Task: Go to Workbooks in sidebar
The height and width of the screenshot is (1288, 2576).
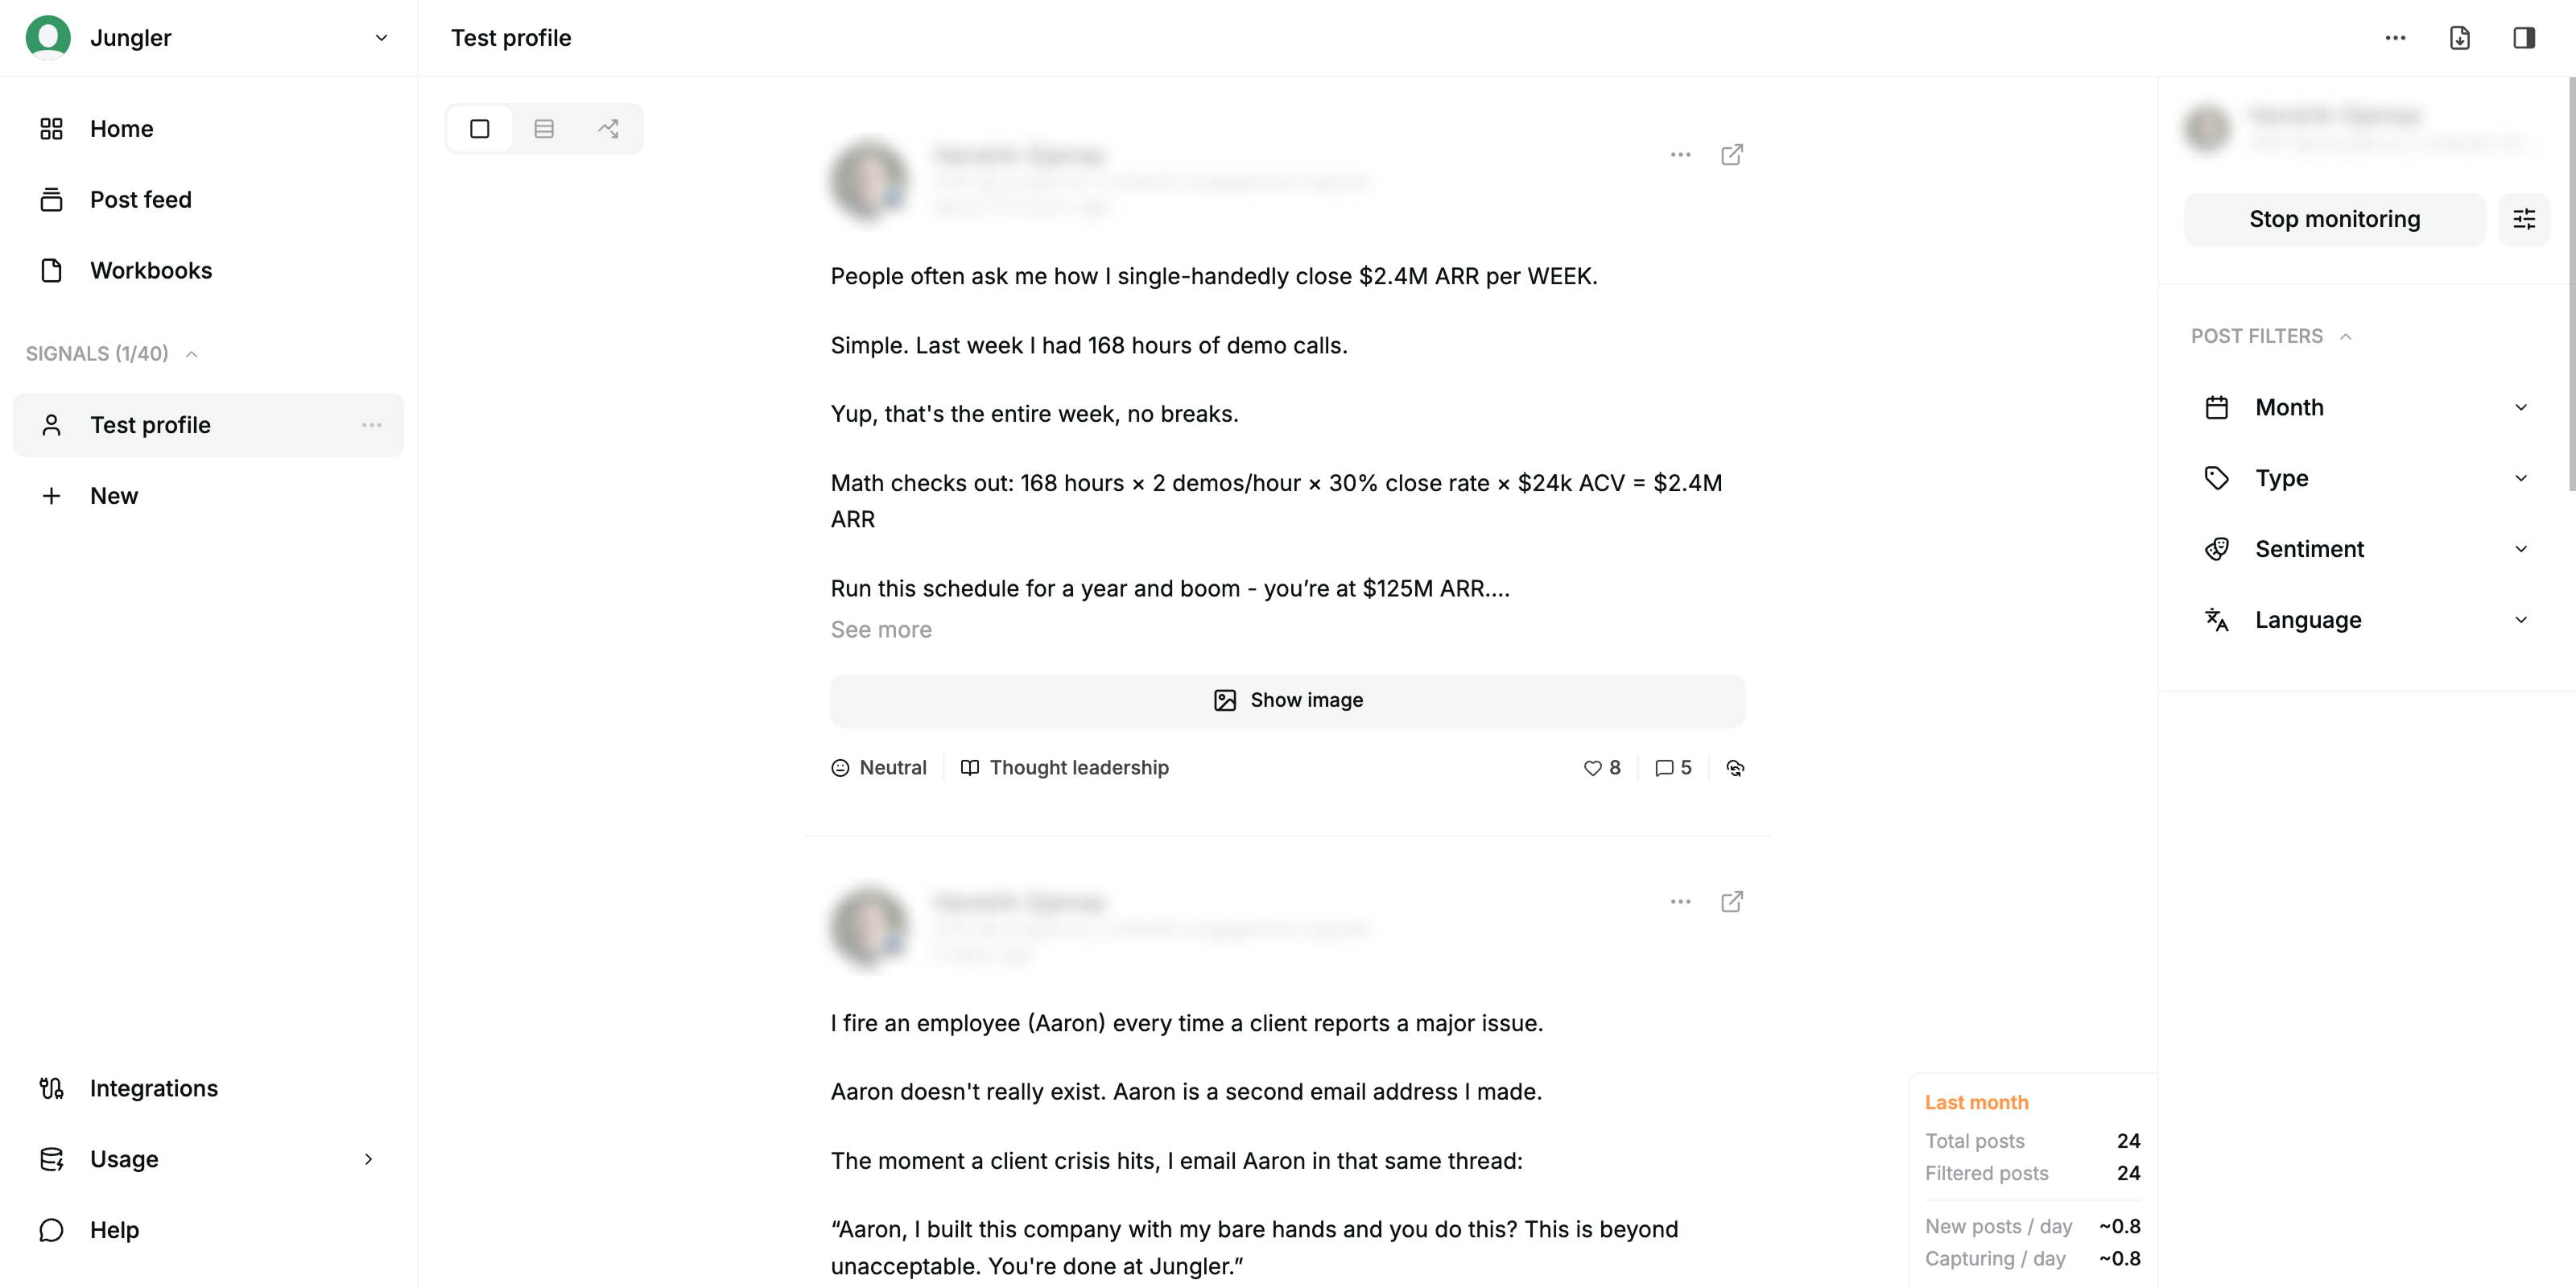Action: point(150,271)
